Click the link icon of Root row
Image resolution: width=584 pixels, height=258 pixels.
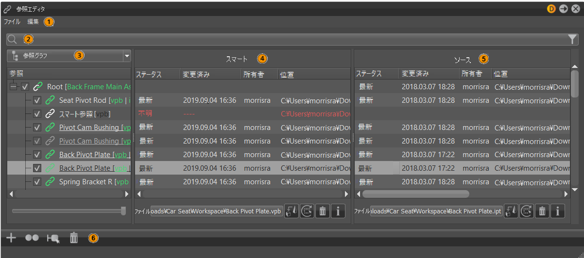tap(38, 87)
